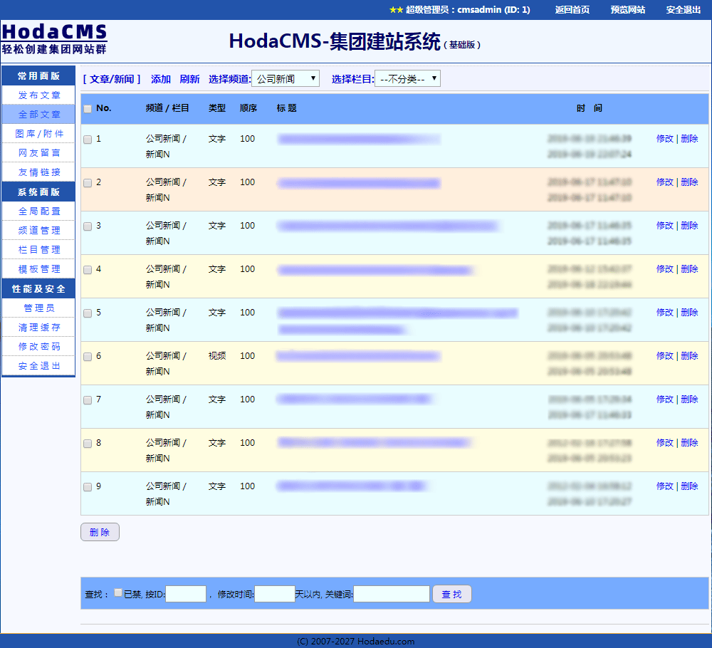The width and height of the screenshot is (712, 648).
Task: Click the 系统面版 sidebar section header
Action: (38, 192)
